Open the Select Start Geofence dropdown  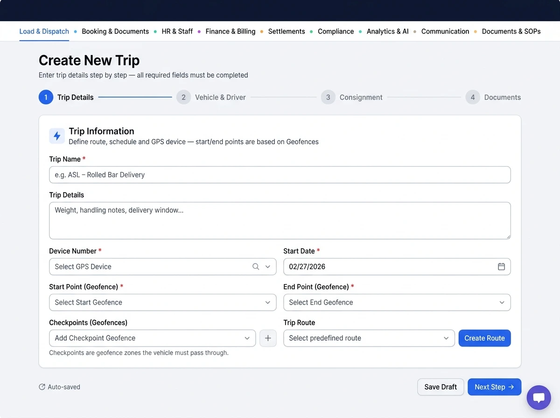point(163,302)
